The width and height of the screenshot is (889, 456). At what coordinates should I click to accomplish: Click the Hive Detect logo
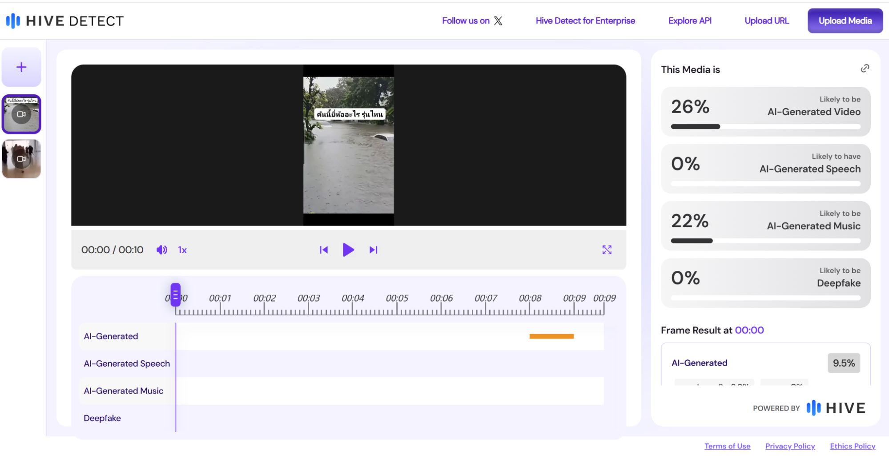pos(65,21)
